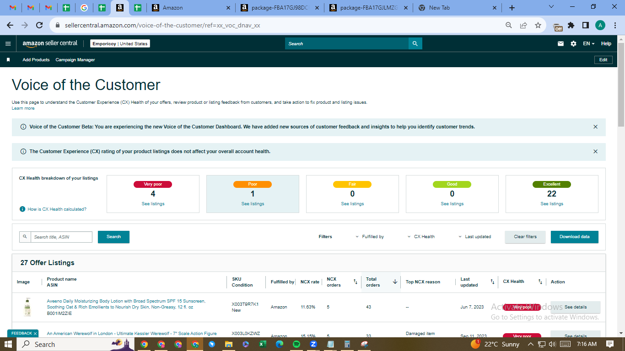Expand the Last updated filter dropdown
This screenshot has width=625, height=351.
(474, 237)
